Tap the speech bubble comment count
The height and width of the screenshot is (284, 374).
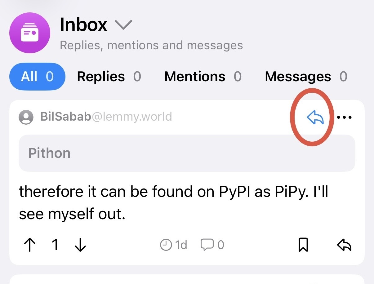pos(212,245)
